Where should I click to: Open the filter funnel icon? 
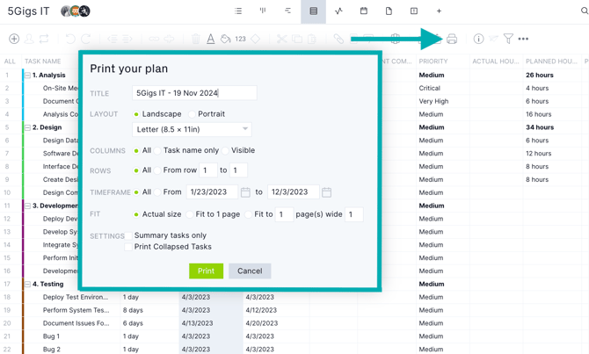click(508, 39)
